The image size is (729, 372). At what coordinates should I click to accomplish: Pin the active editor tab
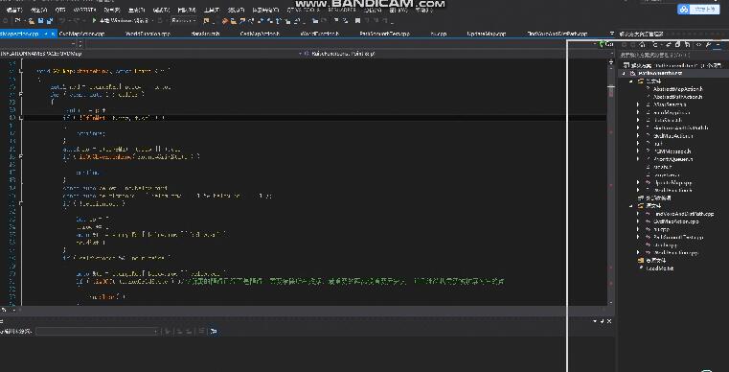click(x=46, y=34)
